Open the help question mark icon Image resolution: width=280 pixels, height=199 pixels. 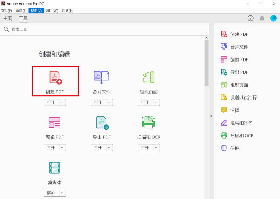pyautogui.click(x=251, y=18)
